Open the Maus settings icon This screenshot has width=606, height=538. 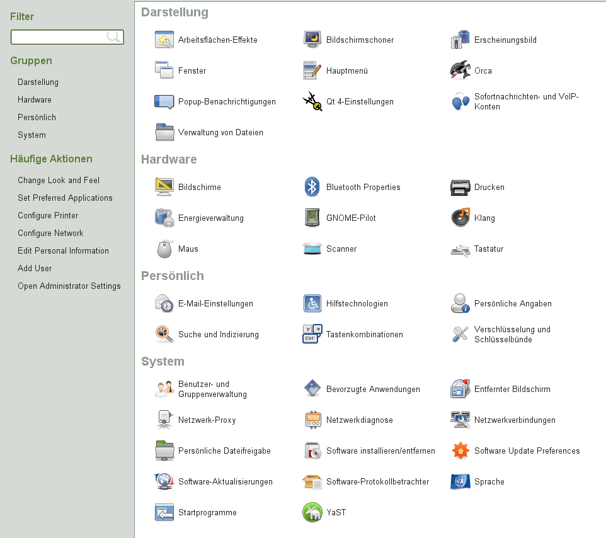coord(164,249)
